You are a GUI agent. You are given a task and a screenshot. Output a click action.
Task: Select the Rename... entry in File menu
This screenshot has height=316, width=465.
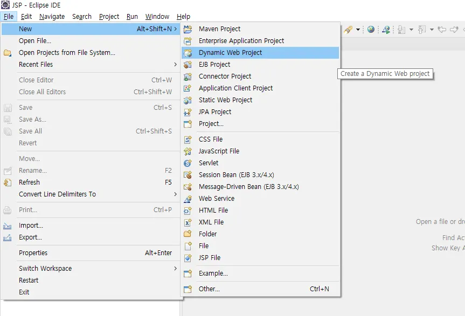[91, 171]
